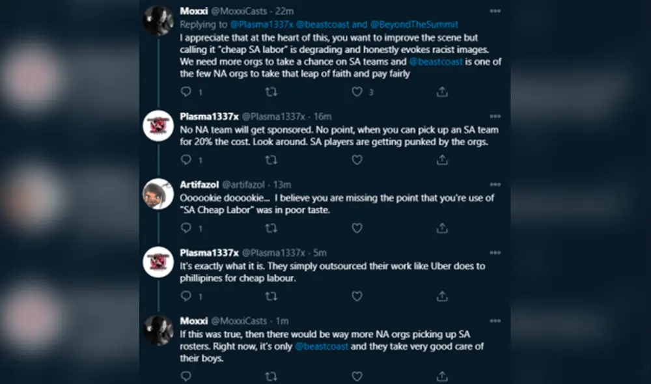
Task: Share Plasma1337x's 16m tweet
Action: 442,159
